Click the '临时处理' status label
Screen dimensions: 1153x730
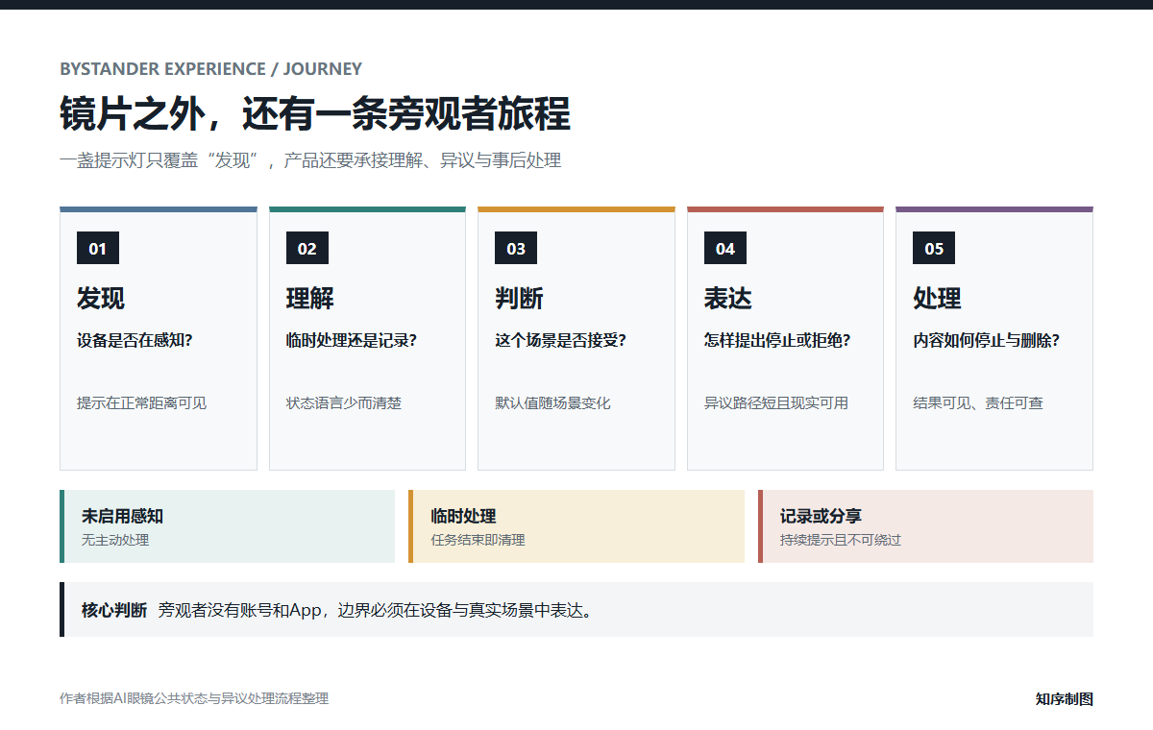pyautogui.click(x=463, y=517)
